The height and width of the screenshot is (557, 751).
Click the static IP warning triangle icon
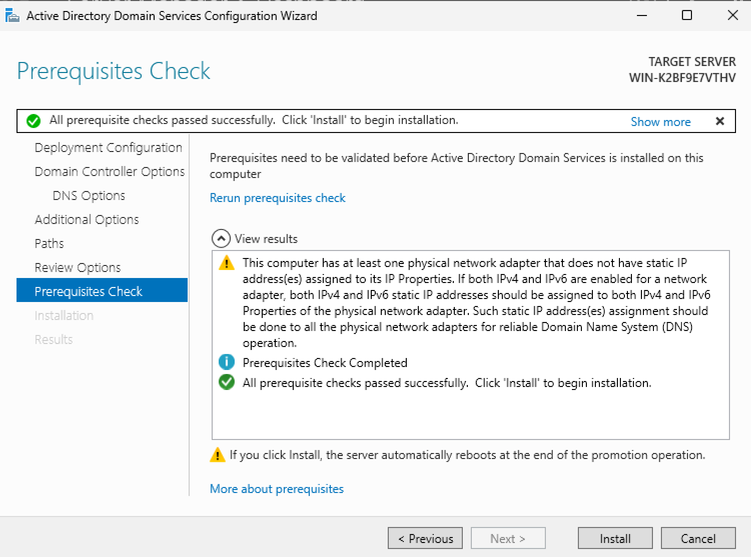pyautogui.click(x=227, y=262)
